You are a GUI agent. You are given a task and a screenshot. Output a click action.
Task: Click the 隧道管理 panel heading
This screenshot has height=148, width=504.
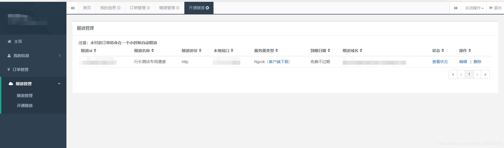coord(85,28)
